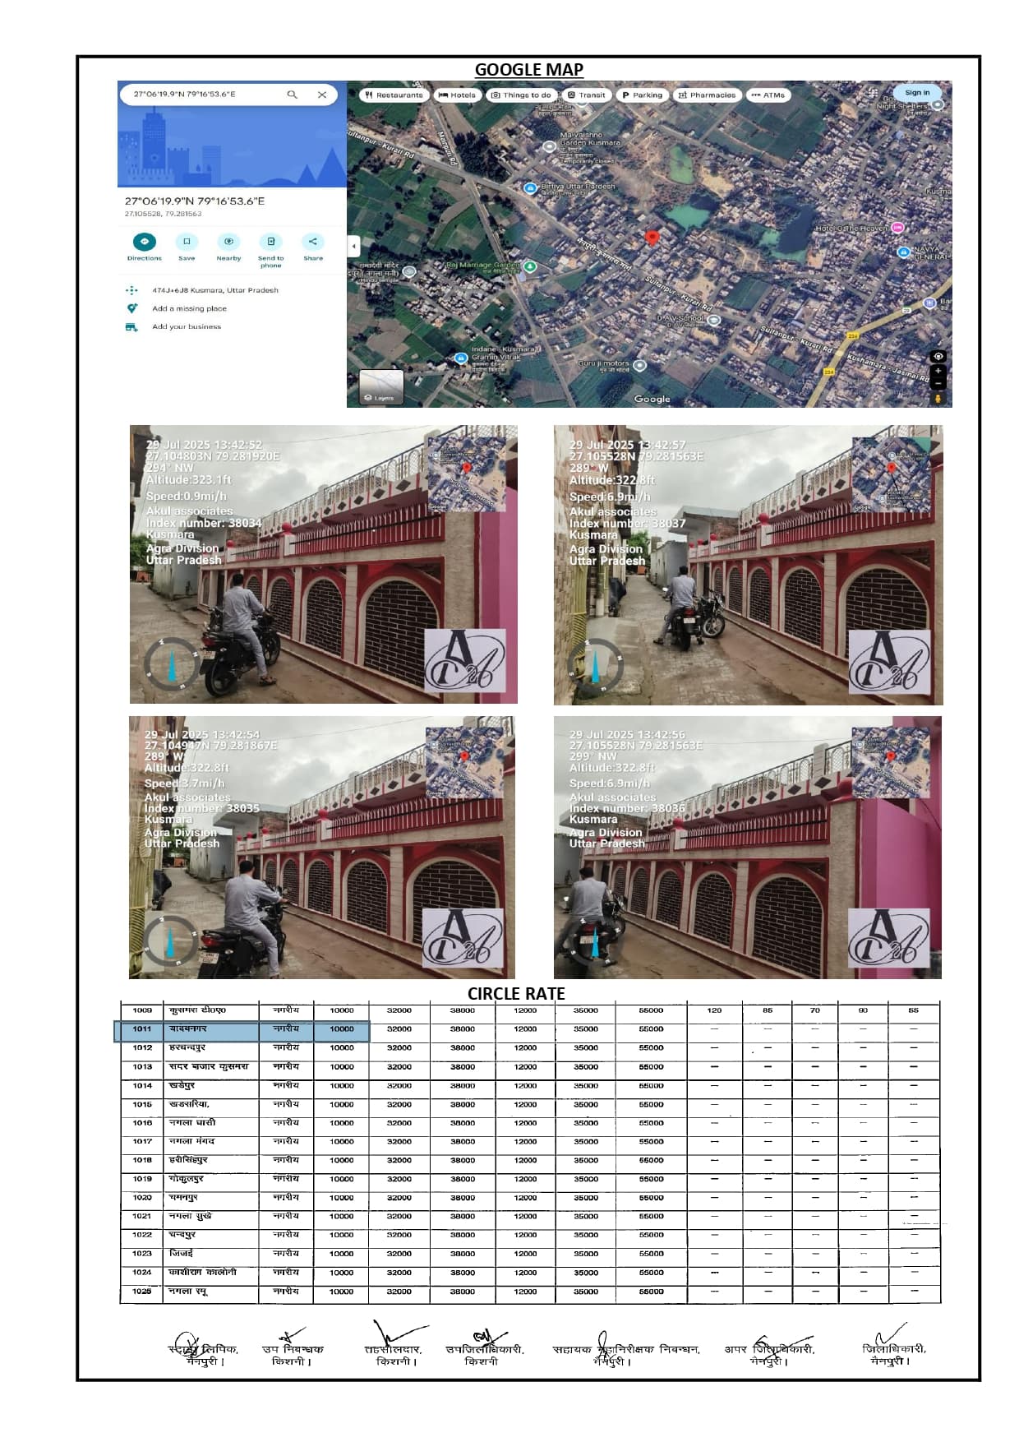Toggle the Street View coverage layer icon
1019x1442 pixels.
click(938, 356)
